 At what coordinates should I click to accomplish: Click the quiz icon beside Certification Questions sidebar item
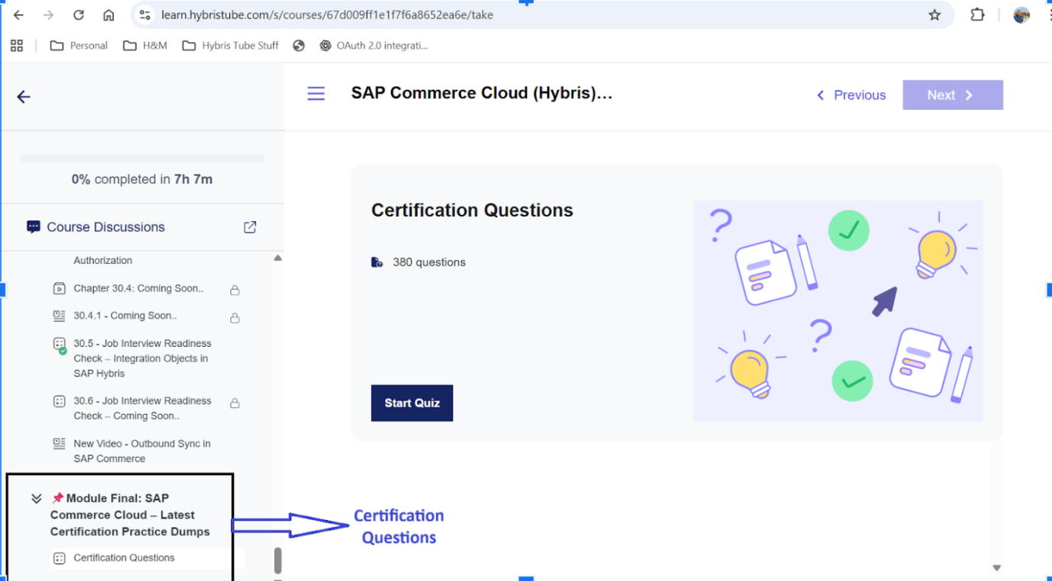pyautogui.click(x=59, y=558)
